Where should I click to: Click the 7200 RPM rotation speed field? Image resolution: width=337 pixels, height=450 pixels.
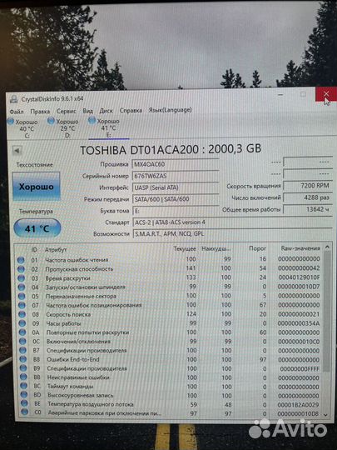307,186
